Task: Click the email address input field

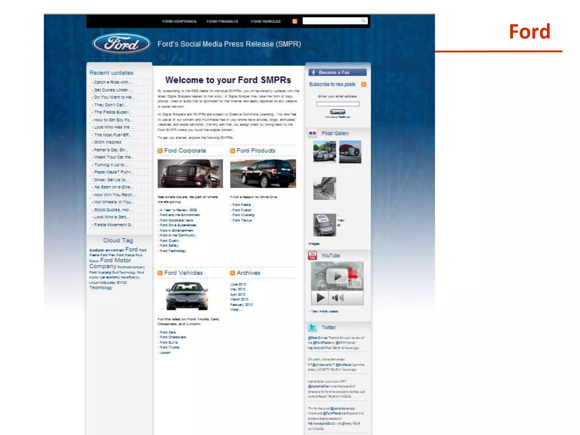Action: 338,104
